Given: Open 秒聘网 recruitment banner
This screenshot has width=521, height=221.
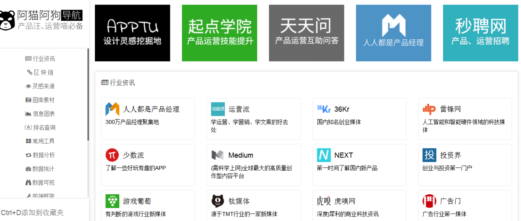Looking at the screenshot, I should coord(480,33).
